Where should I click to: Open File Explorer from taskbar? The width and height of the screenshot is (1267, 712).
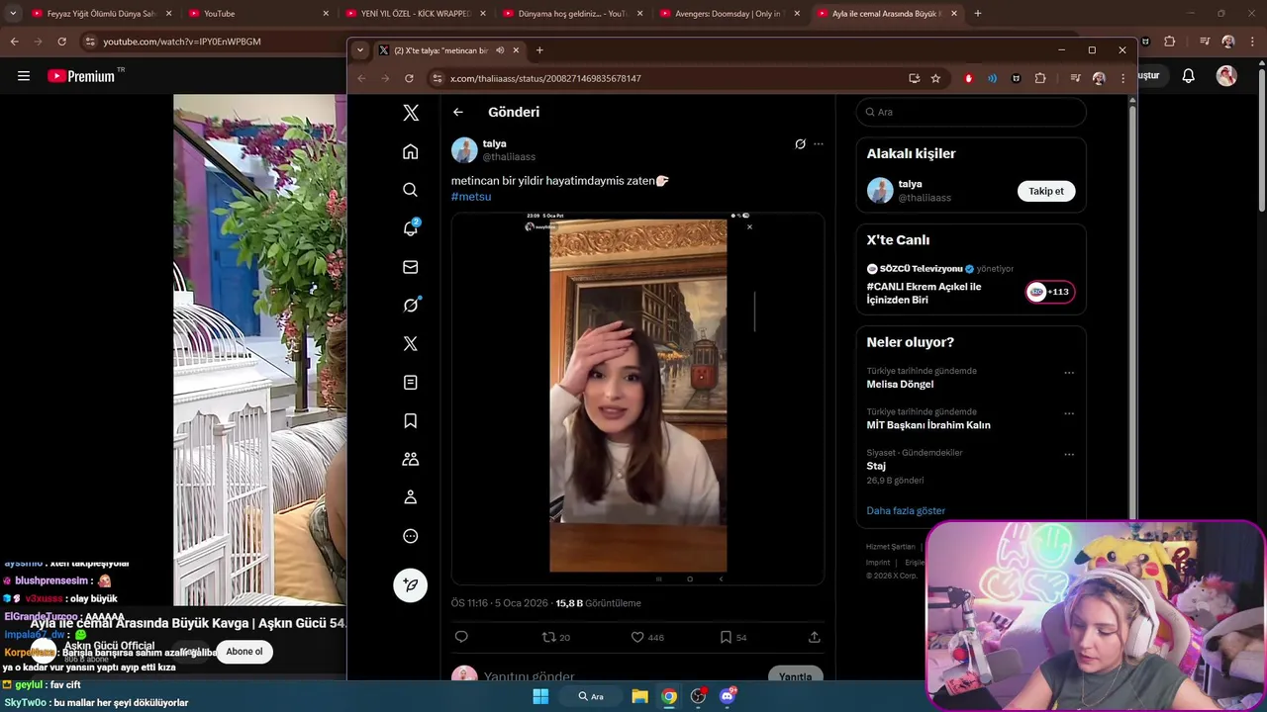pyautogui.click(x=640, y=696)
